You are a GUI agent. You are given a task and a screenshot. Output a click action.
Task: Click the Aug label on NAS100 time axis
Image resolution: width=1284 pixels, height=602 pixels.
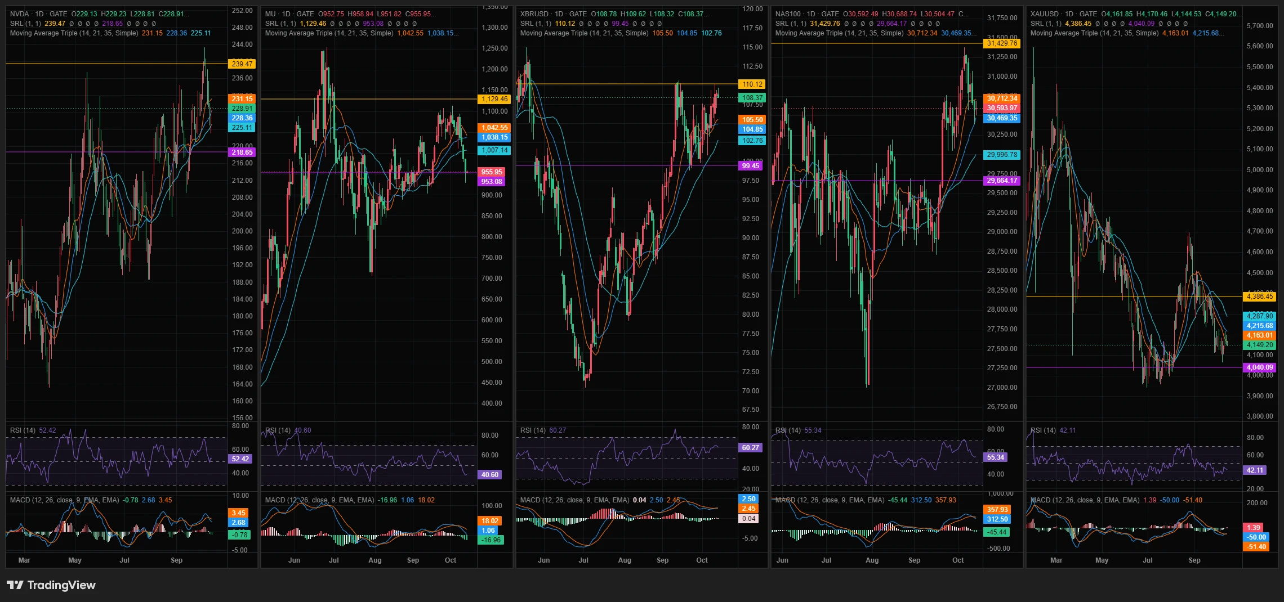(x=872, y=560)
